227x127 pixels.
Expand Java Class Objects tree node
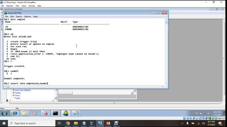[x=13, y=90]
